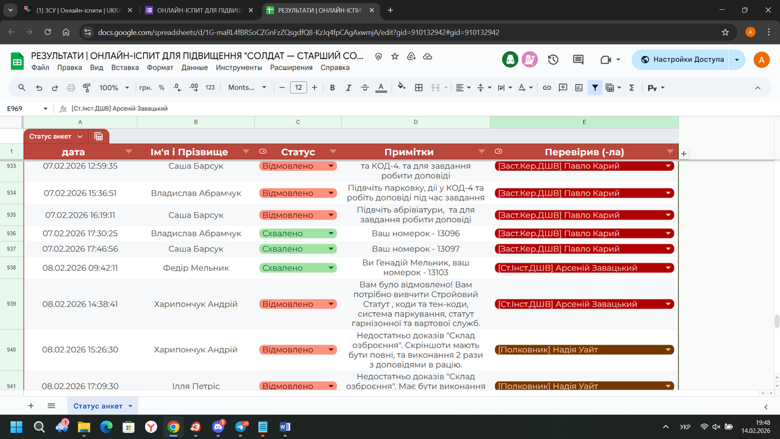Viewport: 780px width, 439px height.
Task: Add a new sheet with plus
Action: coord(31,405)
